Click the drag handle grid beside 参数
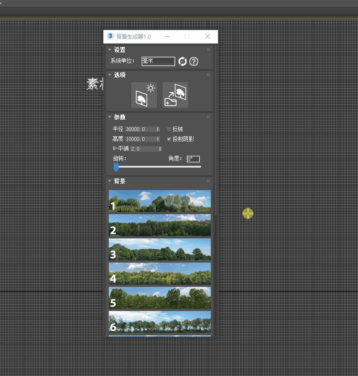The height and width of the screenshot is (376, 358). point(208,117)
